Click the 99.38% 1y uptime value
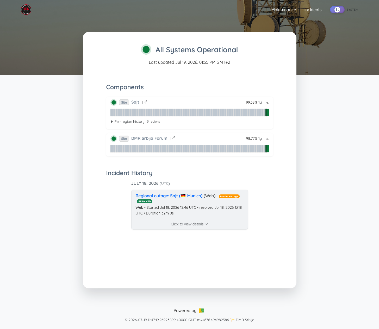The width and height of the screenshot is (379, 329). (254, 102)
